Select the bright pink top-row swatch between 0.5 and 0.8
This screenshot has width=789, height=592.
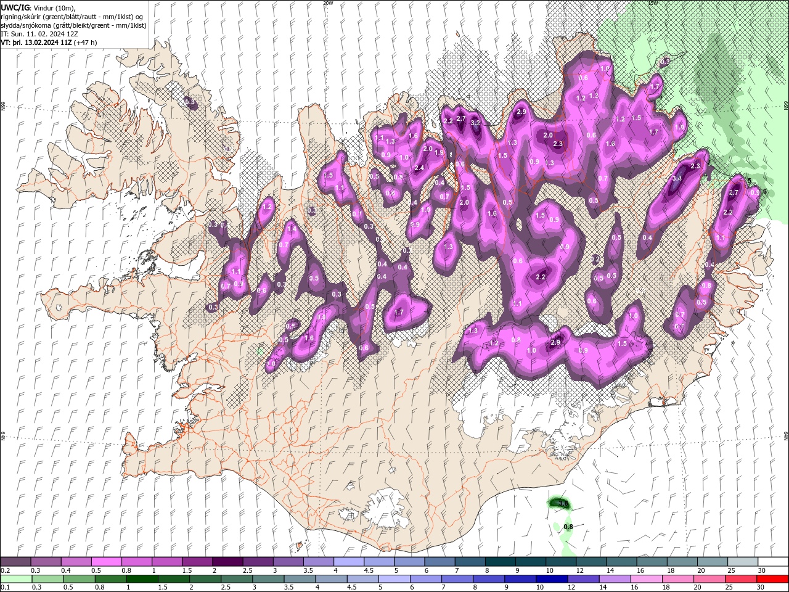click(106, 562)
